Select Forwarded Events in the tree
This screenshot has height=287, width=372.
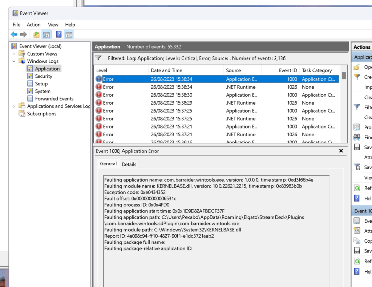(x=54, y=98)
